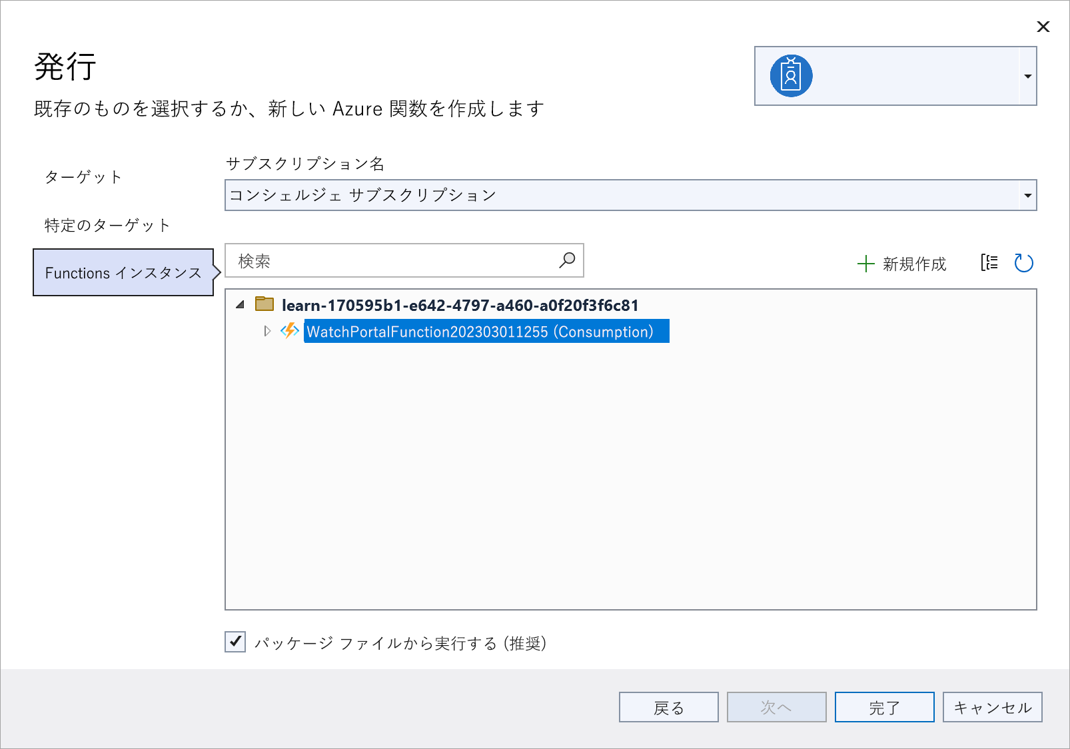Click the disabled 次へ button
The height and width of the screenshot is (749, 1070).
point(776,707)
